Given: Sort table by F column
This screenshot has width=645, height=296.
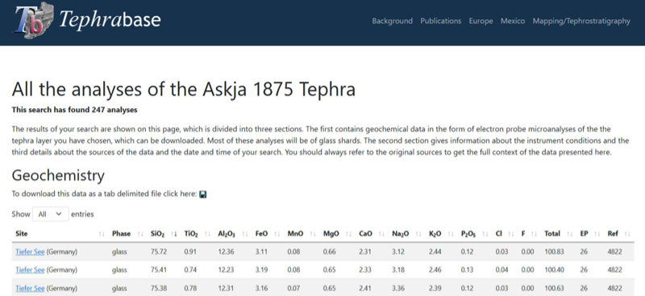Looking at the screenshot, I should (530, 233).
